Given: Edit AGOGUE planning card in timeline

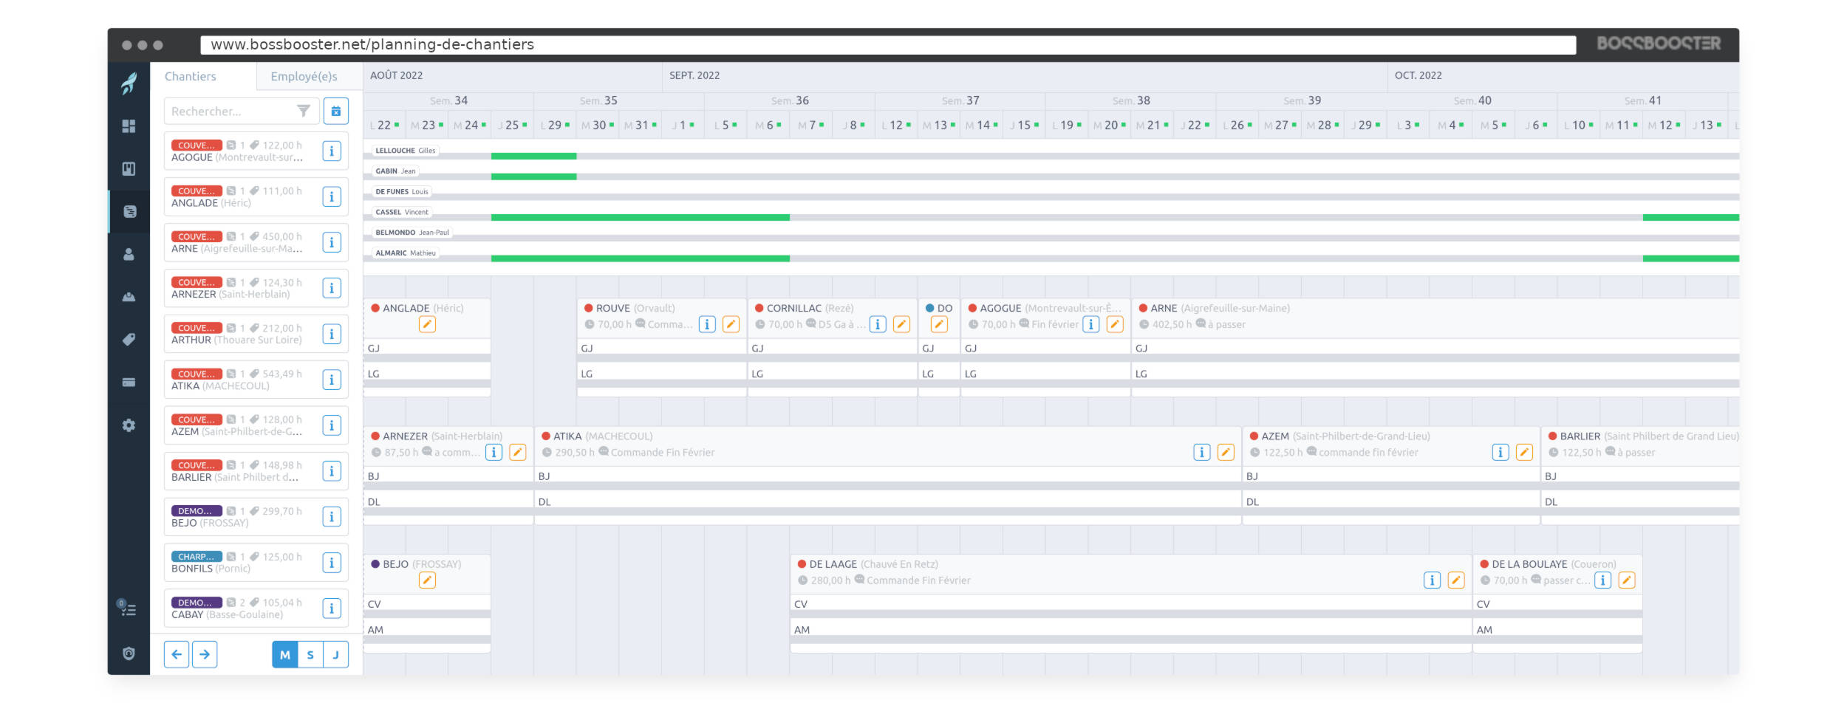Looking at the screenshot, I should (x=1115, y=324).
